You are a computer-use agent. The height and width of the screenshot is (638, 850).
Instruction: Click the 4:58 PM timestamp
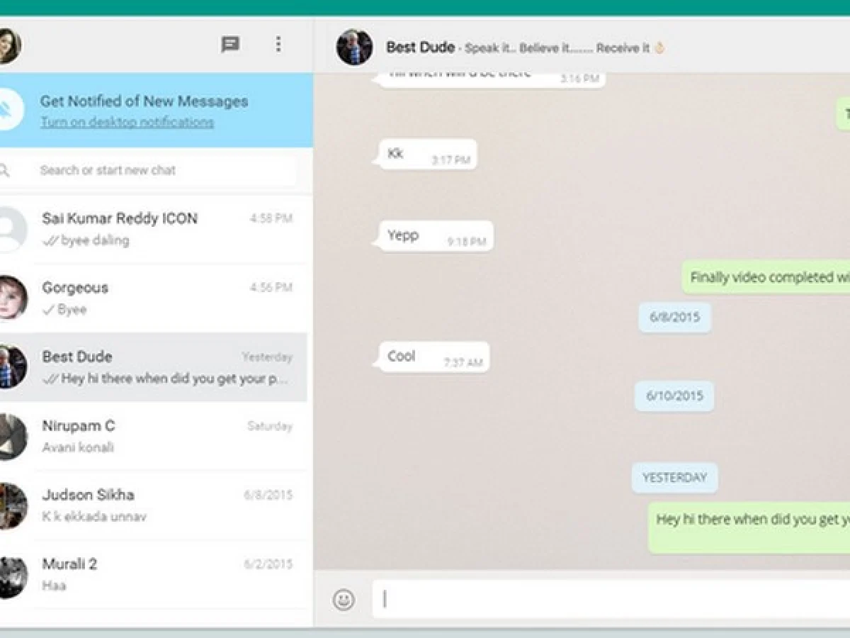coord(271,218)
